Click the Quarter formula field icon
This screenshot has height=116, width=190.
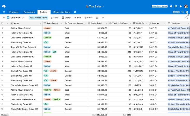150,23
